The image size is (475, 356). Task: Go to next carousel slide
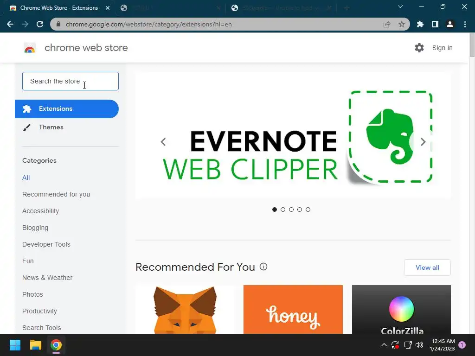(x=423, y=142)
